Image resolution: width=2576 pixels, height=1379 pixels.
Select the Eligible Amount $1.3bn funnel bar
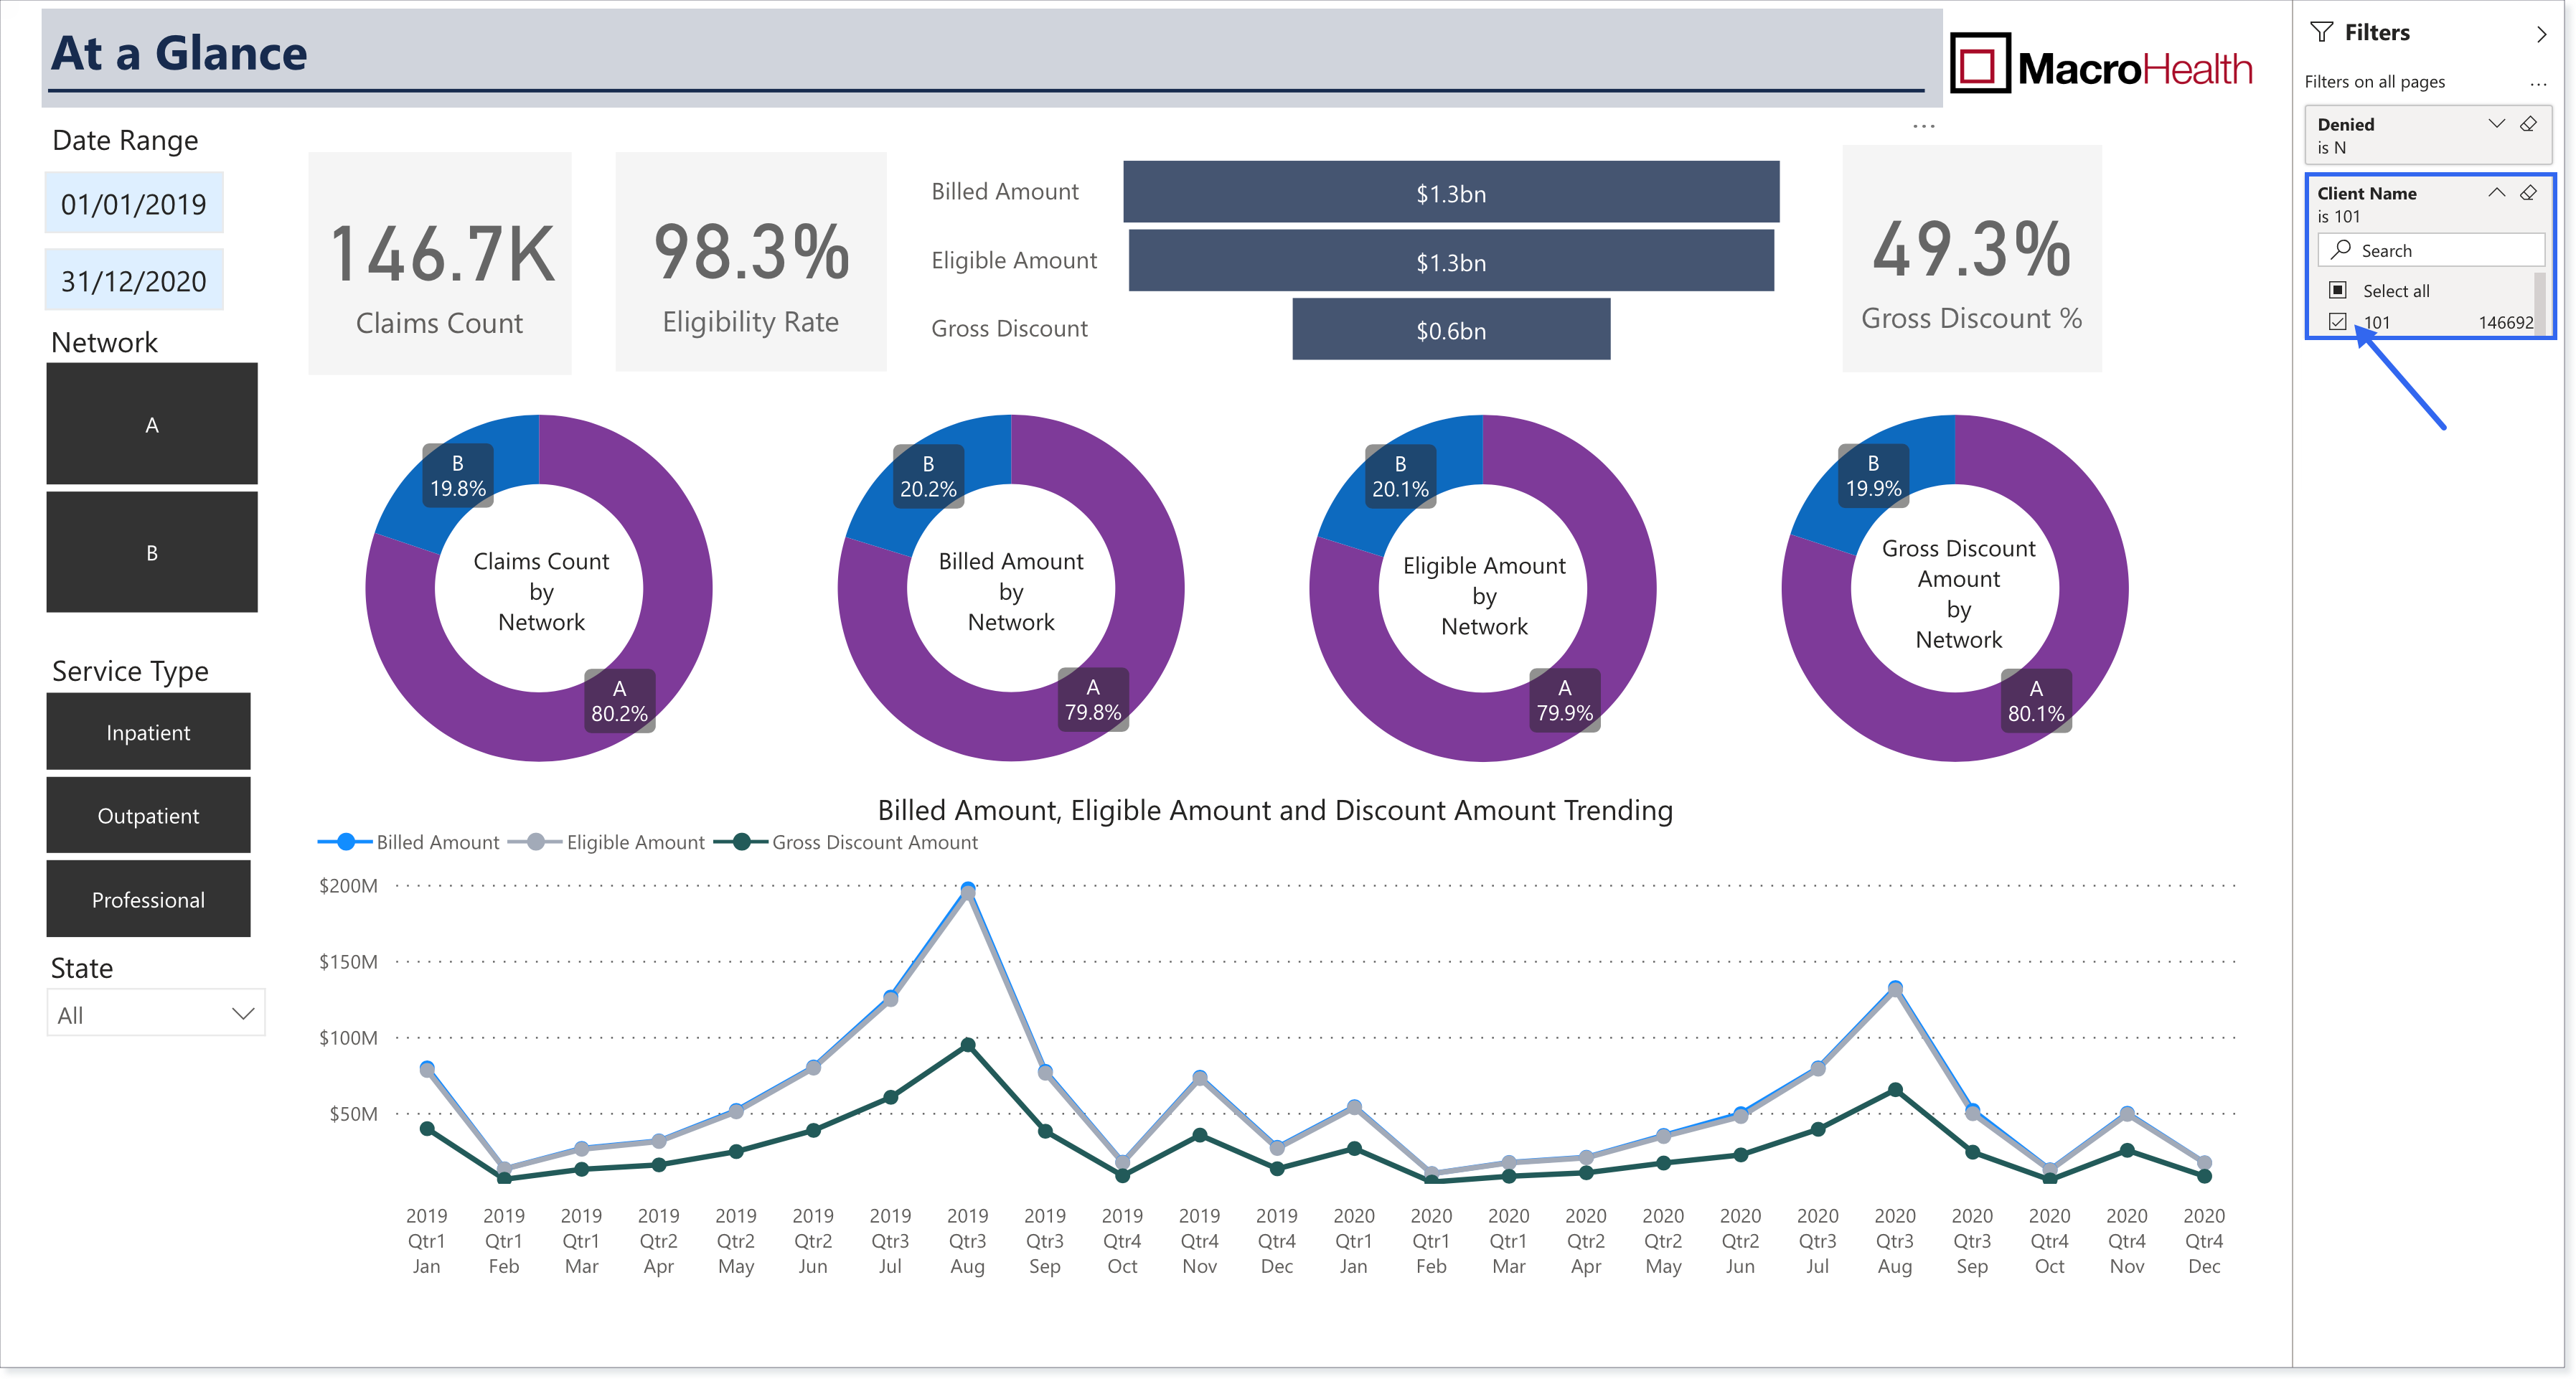tap(1451, 261)
